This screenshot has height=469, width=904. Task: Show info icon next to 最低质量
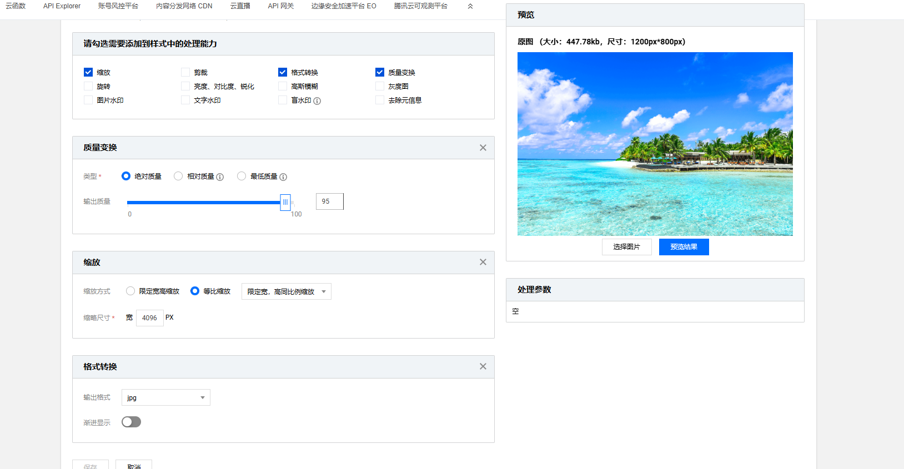coord(283,177)
